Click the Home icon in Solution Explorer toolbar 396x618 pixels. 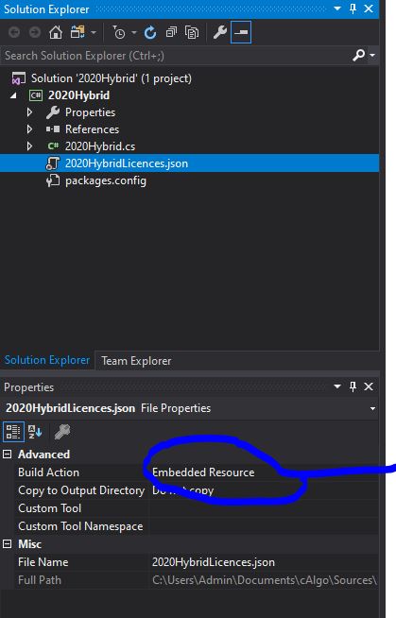(56, 32)
